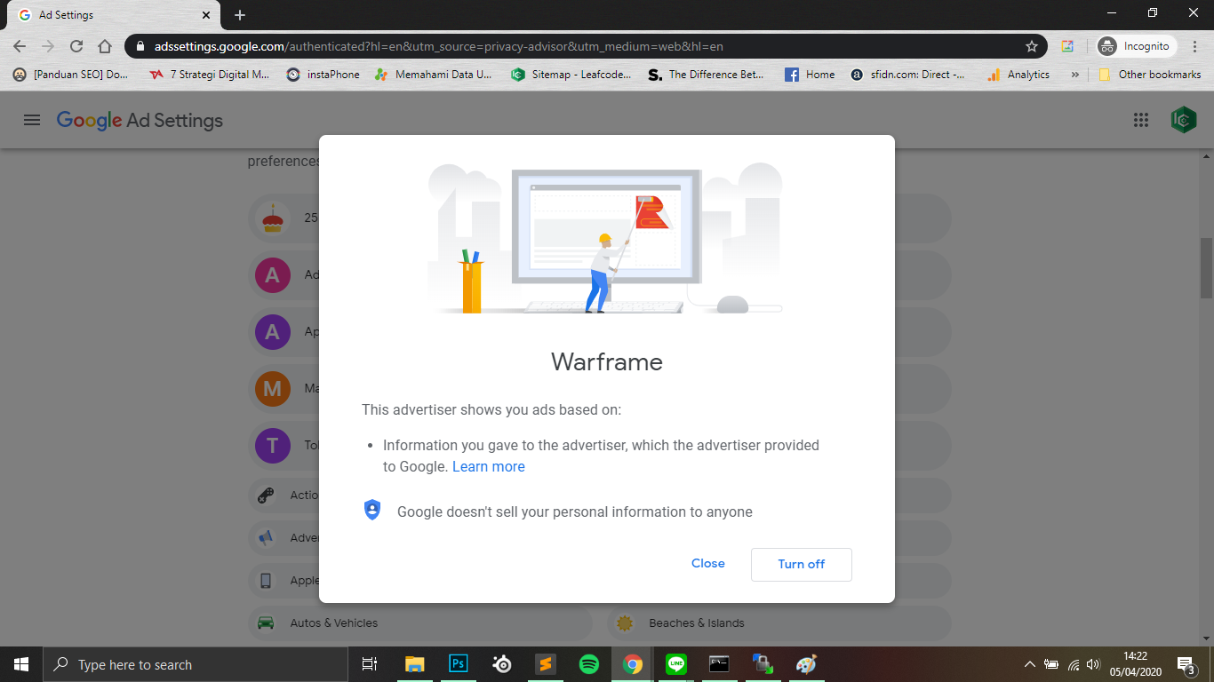Open the Command Prompt taskbar icon
This screenshot has width=1214, height=682.
(720, 664)
